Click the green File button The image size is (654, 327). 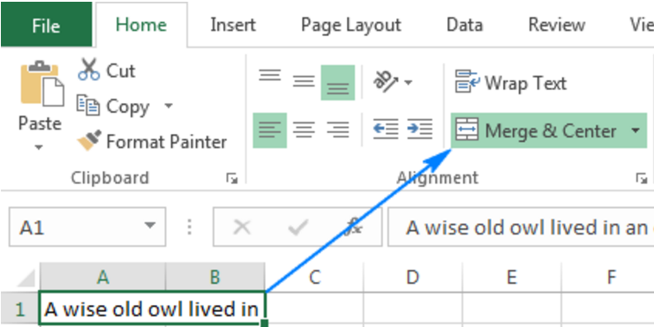[x=46, y=25]
